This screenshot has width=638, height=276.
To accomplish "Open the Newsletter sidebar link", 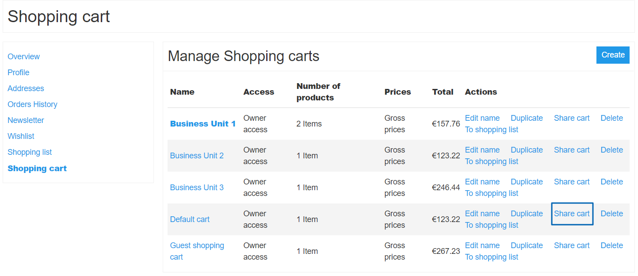I will pyautogui.click(x=26, y=120).
